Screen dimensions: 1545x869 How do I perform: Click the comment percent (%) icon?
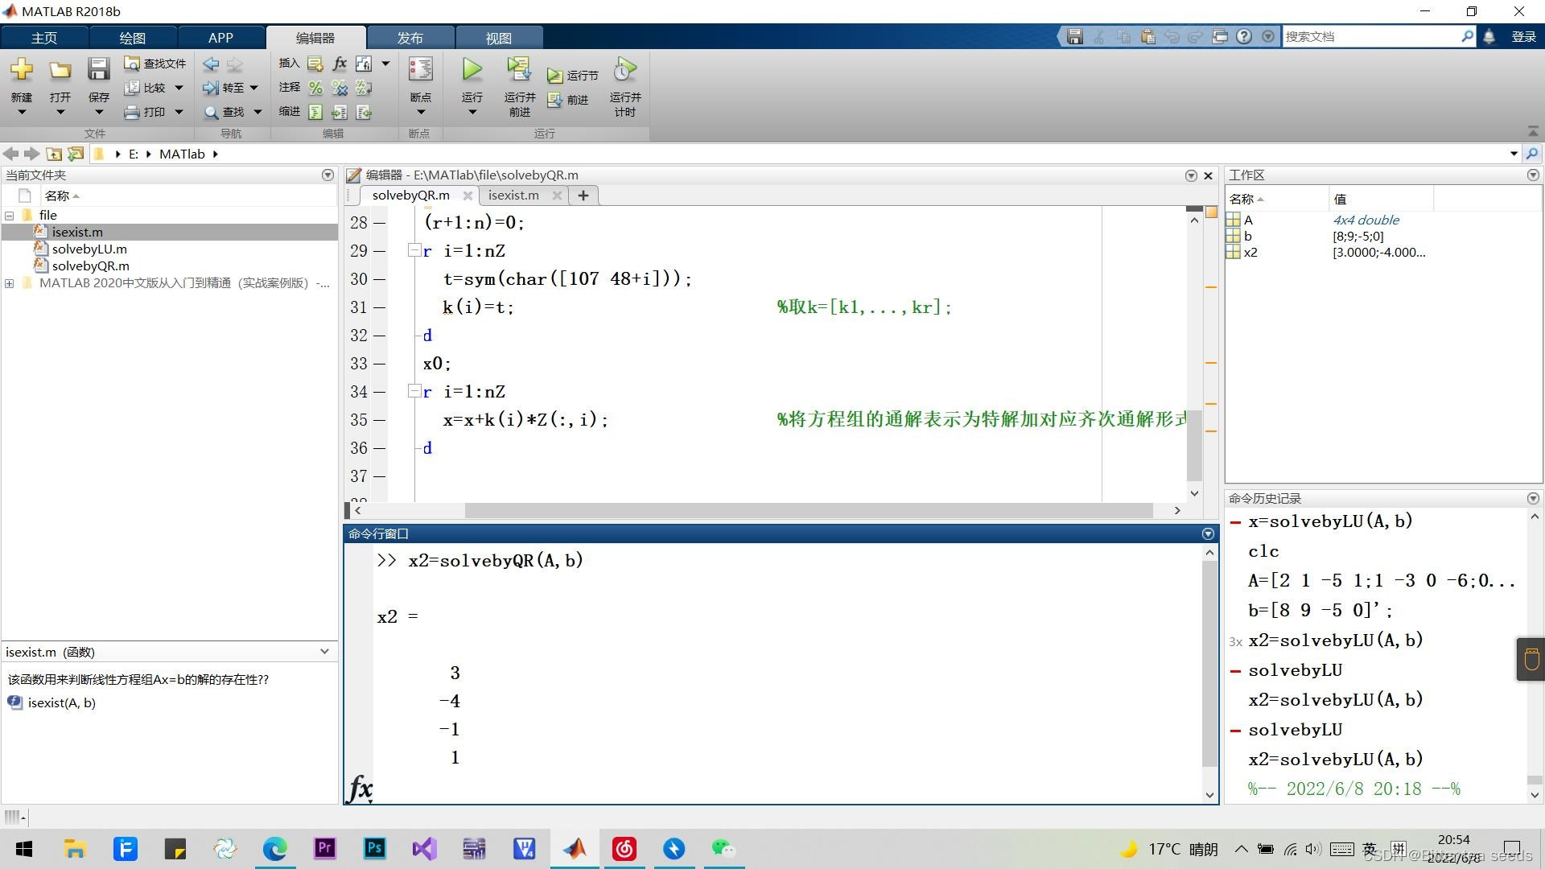(x=315, y=88)
